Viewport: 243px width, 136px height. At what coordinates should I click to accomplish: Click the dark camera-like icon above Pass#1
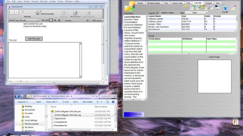[x=217, y=7]
